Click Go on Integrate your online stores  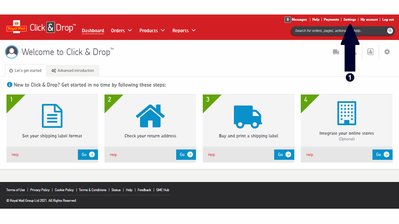tap(383, 155)
